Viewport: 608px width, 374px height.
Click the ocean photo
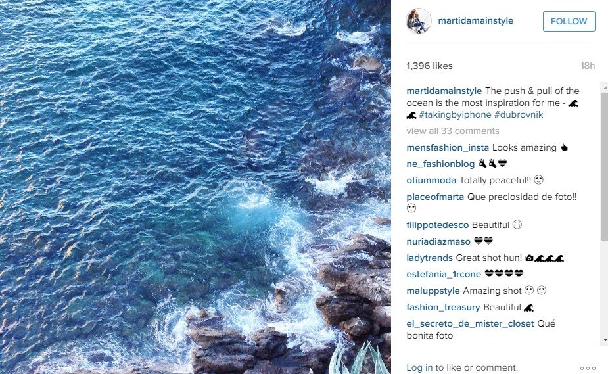coord(195,187)
